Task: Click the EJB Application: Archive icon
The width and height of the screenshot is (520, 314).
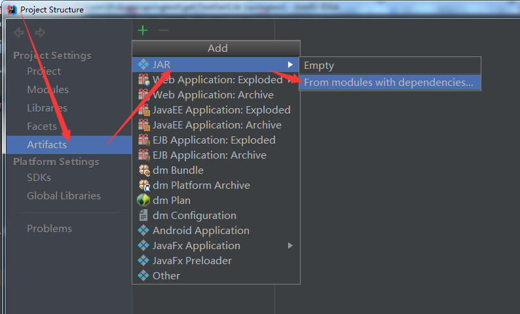Action: [x=144, y=155]
